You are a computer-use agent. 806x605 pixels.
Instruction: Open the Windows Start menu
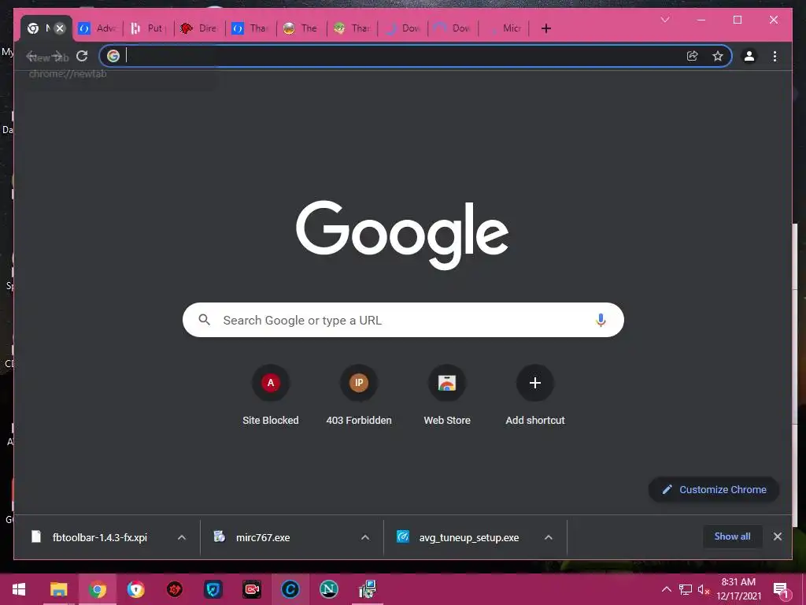pyautogui.click(x=19, y=589)
